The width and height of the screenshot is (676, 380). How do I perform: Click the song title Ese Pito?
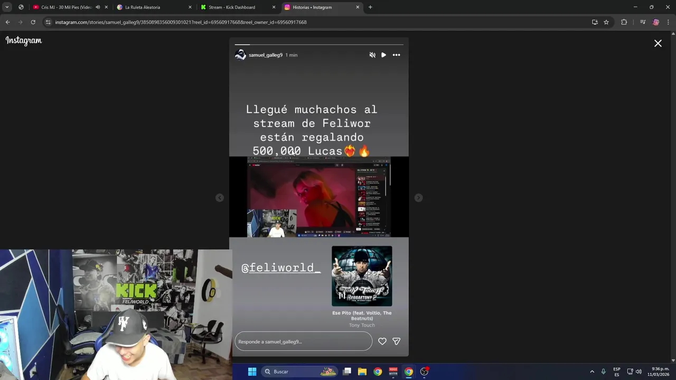(362, 316)
